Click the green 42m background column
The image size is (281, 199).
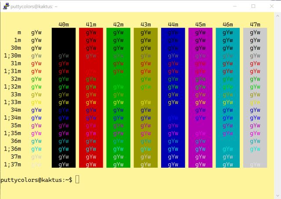tap(118, 98)
